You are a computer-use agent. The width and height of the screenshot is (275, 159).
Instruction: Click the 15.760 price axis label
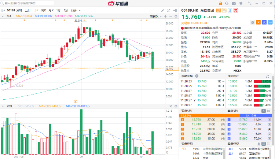172,69
